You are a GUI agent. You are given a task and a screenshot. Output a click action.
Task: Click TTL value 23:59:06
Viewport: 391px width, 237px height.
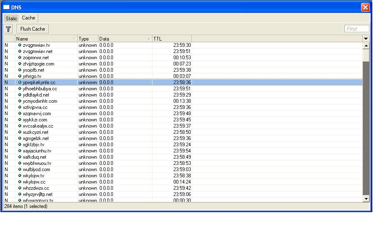182,194
